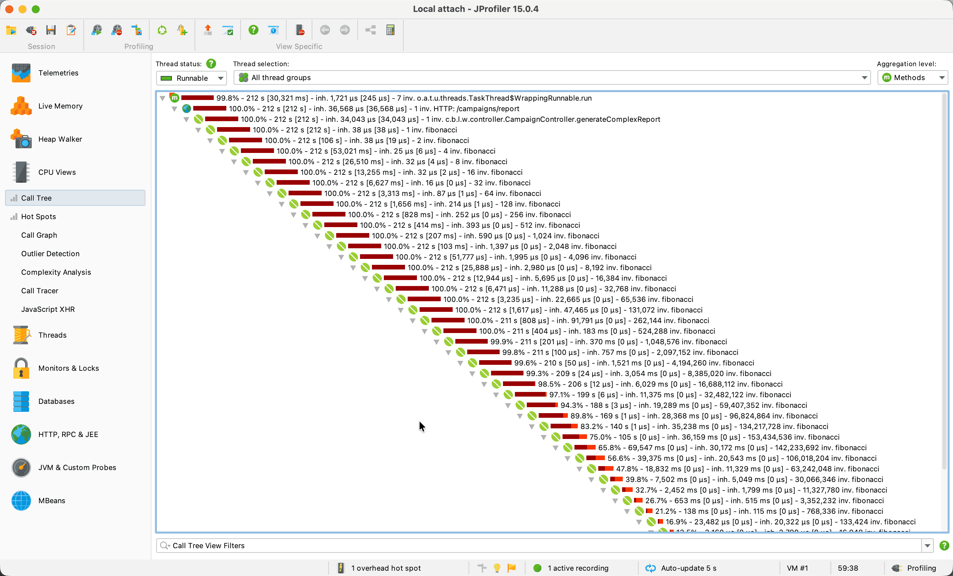Screen dimensions: 953x576
Task: Click the calculator toolbar icon
Action: [391, 30]
